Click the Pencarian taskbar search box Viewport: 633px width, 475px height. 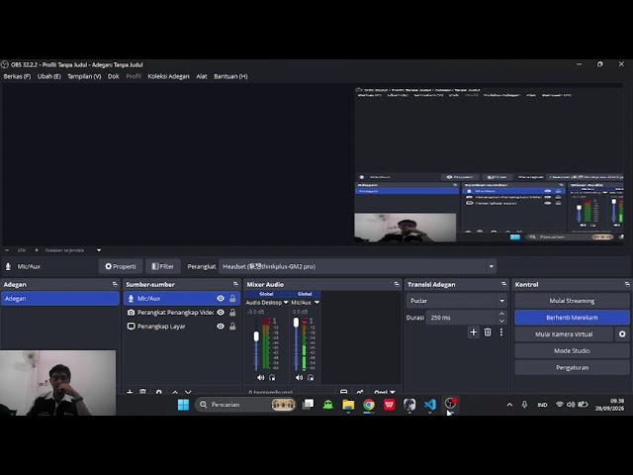(x=245, y=405)
